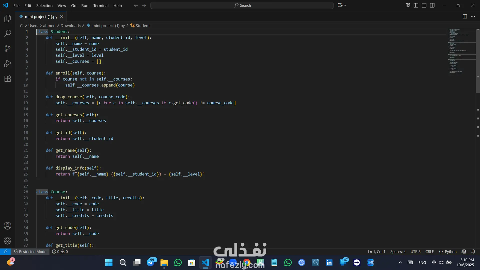Open the Terminal menu
Image resolution: width=480 pixels, height=270 pixels.
coord(101,5)
